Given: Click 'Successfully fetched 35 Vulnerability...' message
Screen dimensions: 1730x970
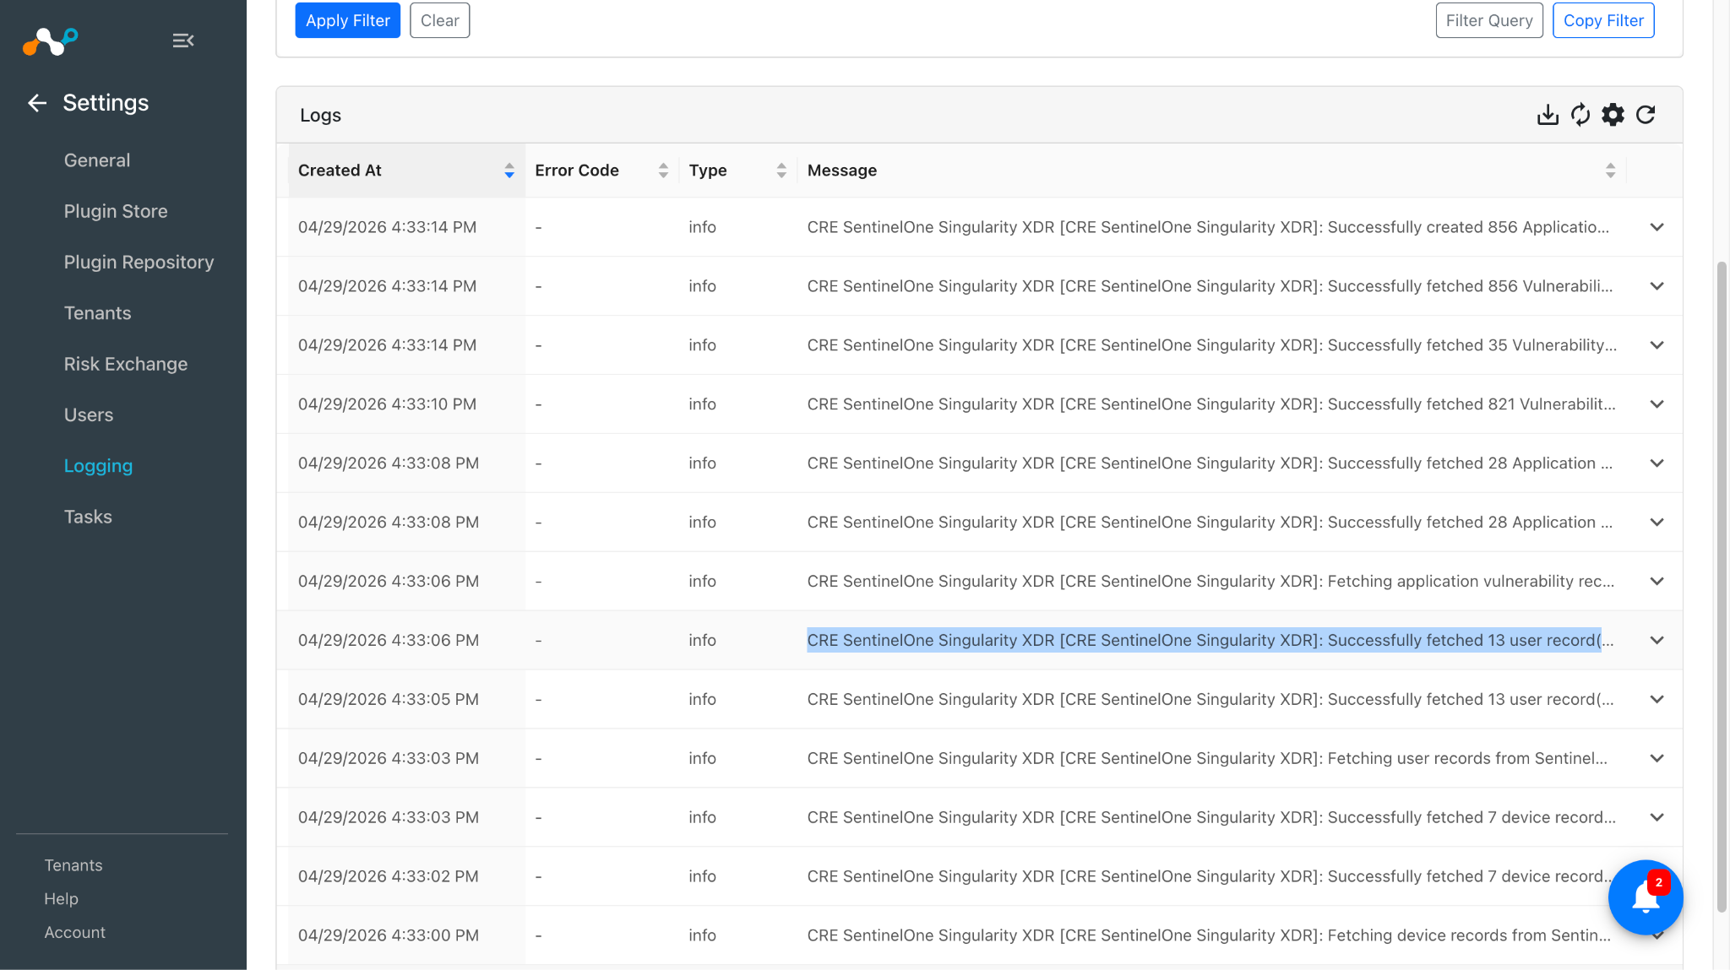Looking at the screenshot, I should 1212,345.
